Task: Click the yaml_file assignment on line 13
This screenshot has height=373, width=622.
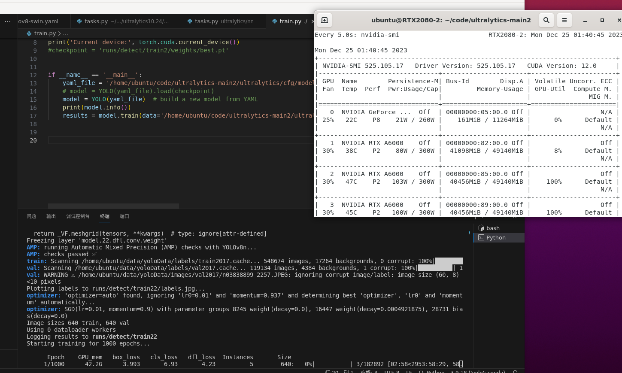Action: [188, 83]
